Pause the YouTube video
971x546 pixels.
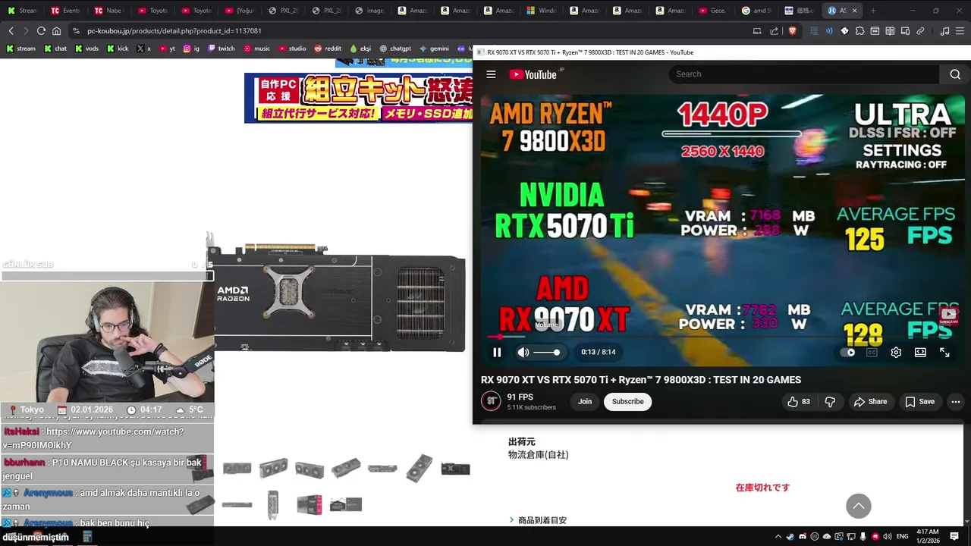(x=497, y=352)
